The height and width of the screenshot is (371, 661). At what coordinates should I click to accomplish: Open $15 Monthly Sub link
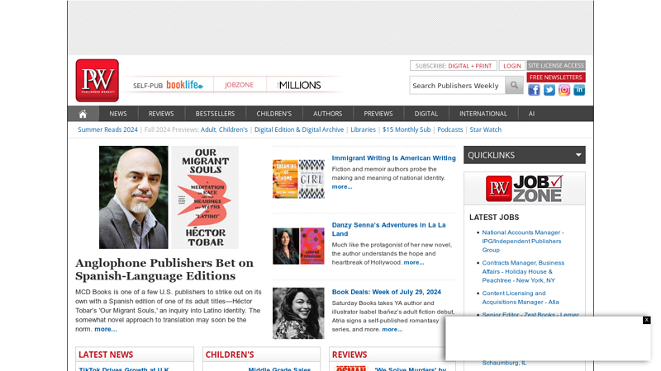[407, 129]
